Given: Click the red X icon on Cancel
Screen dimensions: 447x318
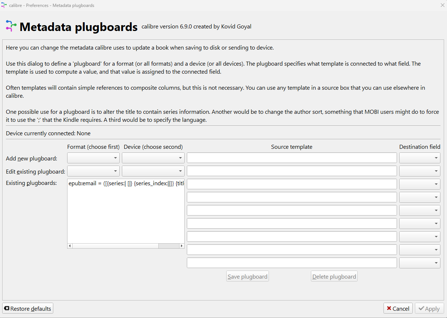Looking at the screenshot, I should click(x=389, y=309).
